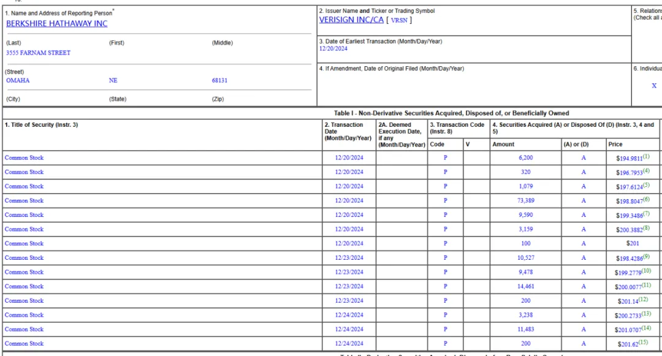The height and width of the screenshot is (356, 662).
Task: Open footnote (5) beside $197.6124
Action: (646, 185)
